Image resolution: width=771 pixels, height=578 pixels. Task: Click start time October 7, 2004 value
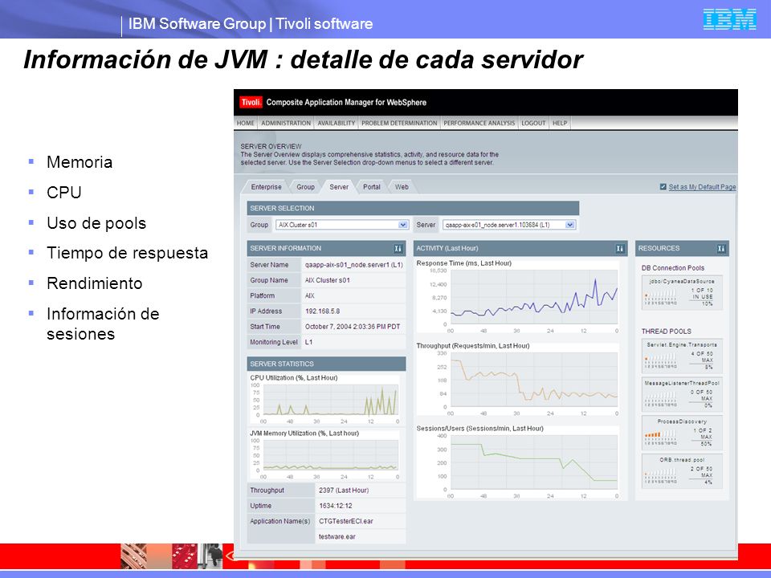[x=352, y=327]
